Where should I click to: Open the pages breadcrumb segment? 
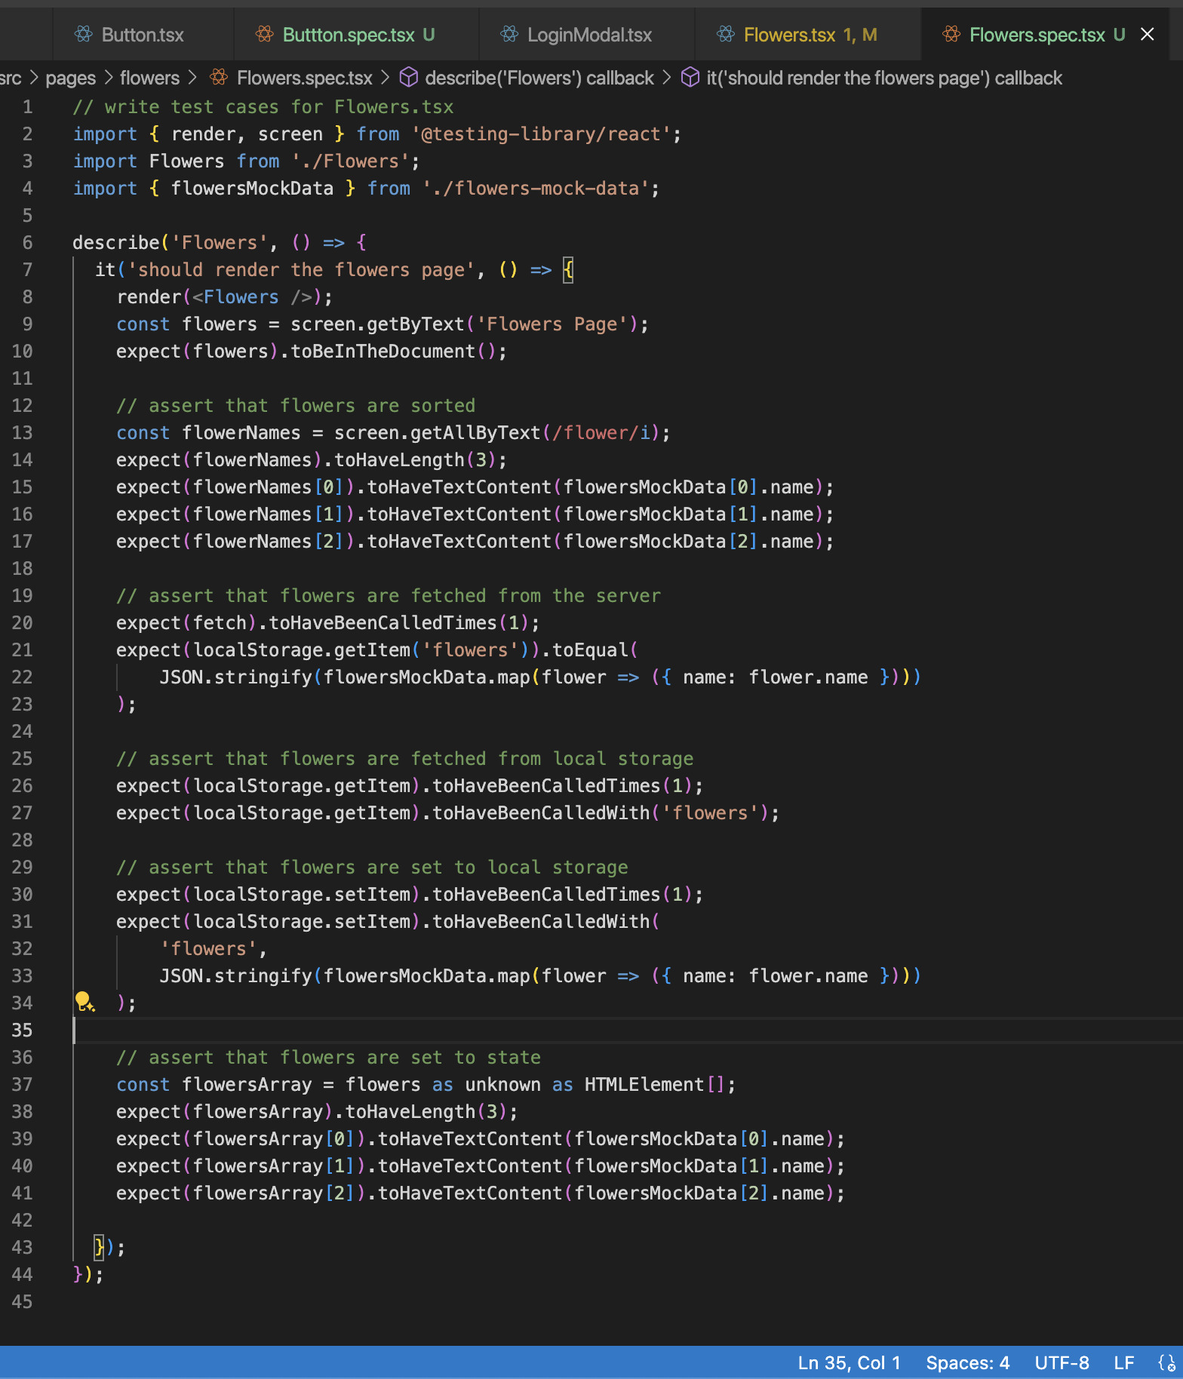[x=71, y=78]
